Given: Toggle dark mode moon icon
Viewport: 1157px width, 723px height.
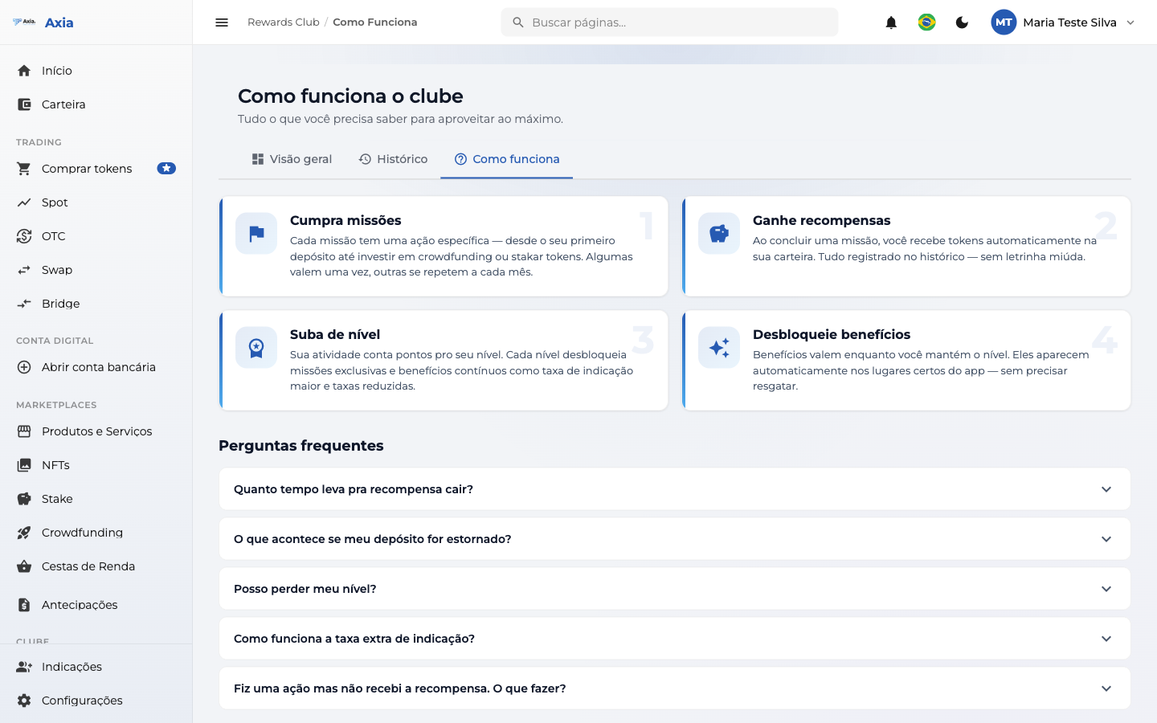Looking at the screenshot, I should [962, 22].
